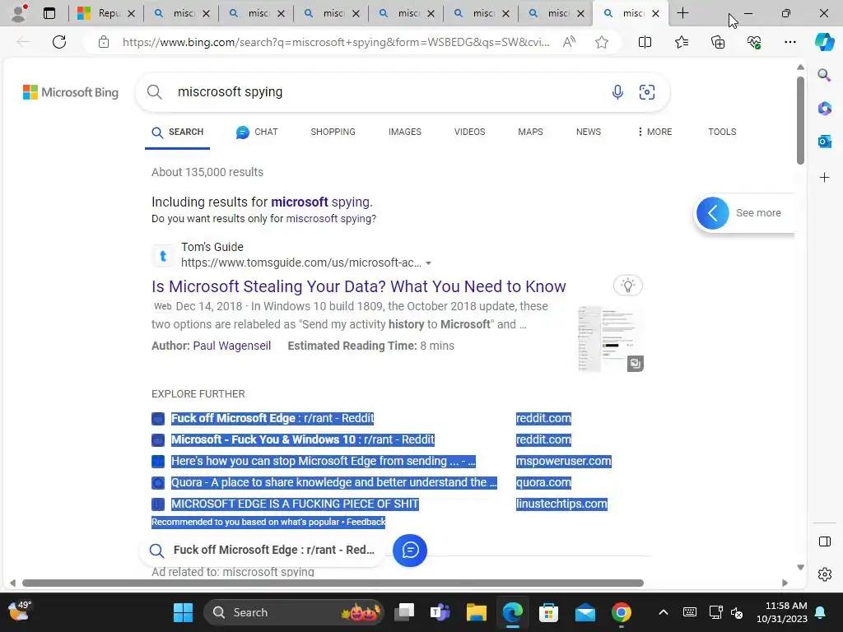Open Outlook sidebar icon
The image size is (843, 632).
pyautogui.click(x=824, y=142)
